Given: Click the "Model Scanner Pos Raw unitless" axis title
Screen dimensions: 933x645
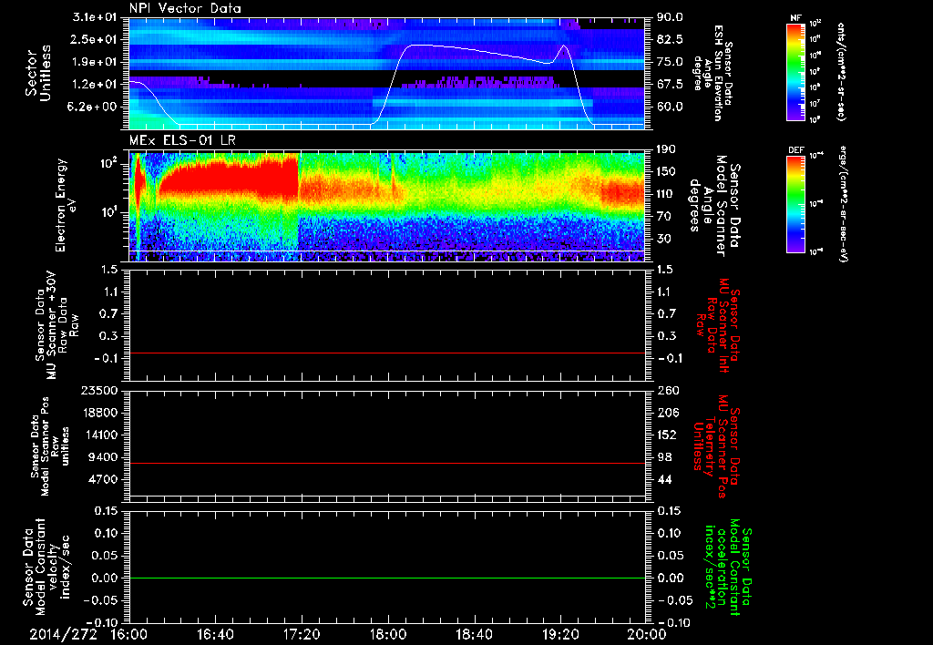Looking at the screenshot, I should tap(50, 446).
